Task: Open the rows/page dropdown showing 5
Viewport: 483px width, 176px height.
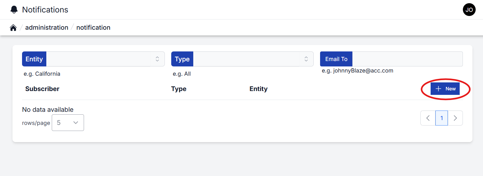Action: tap(68, 123)
